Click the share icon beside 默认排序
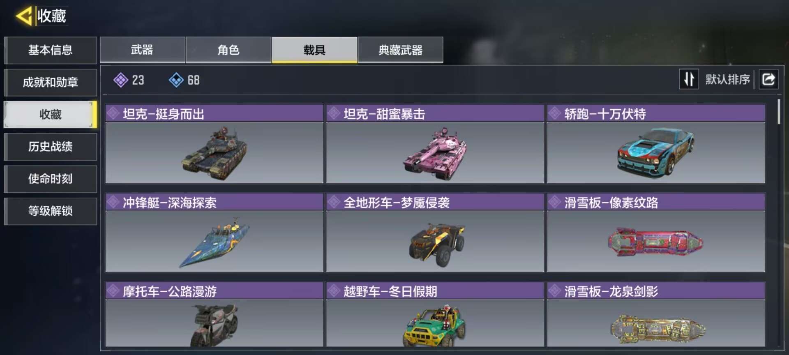 (x=768, y=79)
